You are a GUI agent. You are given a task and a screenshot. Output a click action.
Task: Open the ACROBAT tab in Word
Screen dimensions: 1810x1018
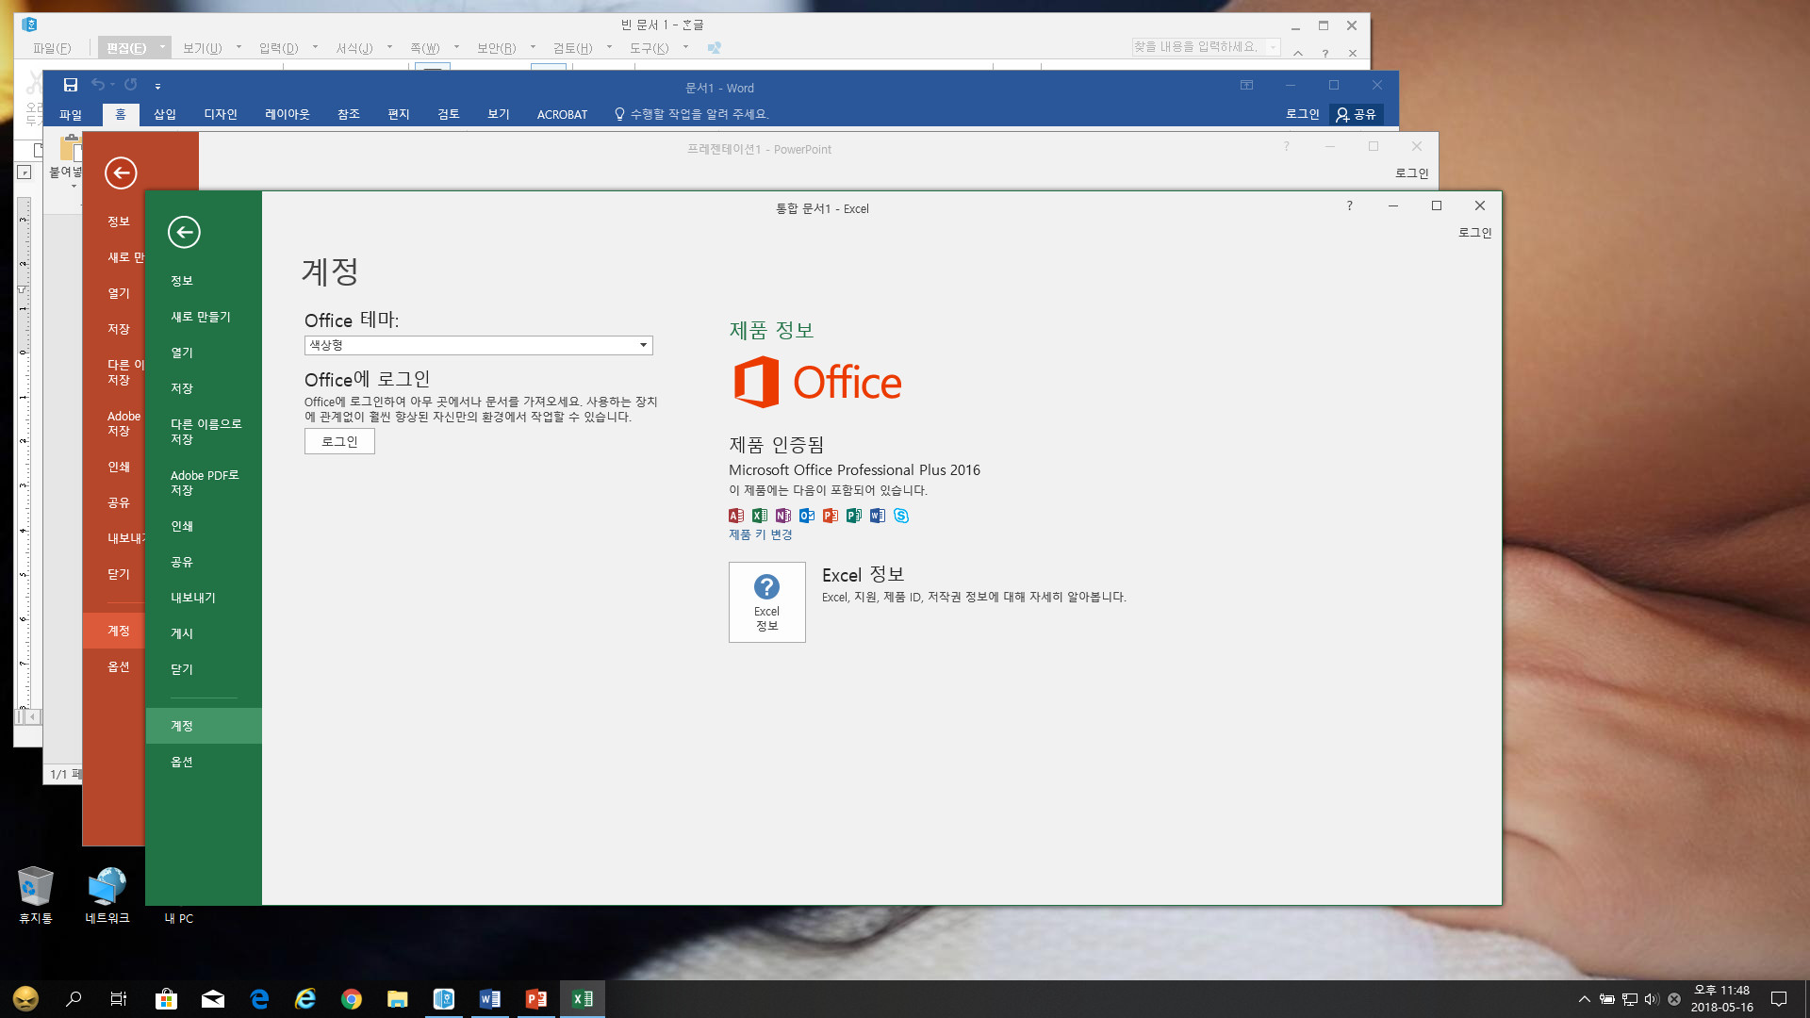coord(562,114)
